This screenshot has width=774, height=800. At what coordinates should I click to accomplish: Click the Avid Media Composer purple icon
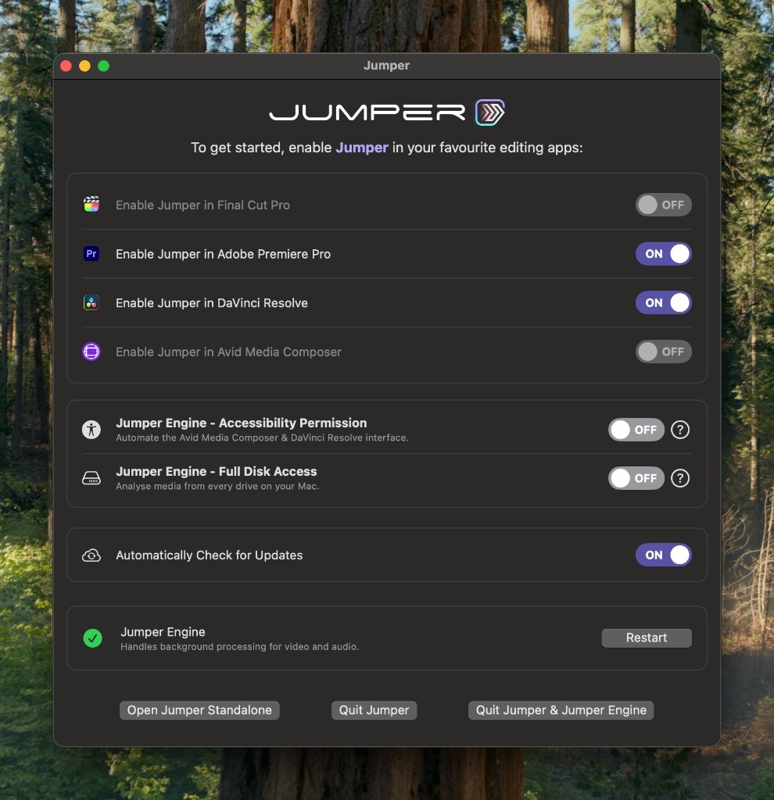tap(91, 352)
